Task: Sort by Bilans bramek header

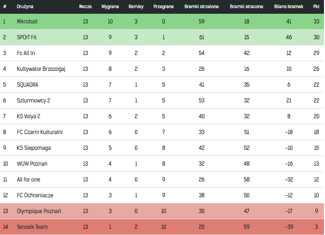Action: point(289,7)
